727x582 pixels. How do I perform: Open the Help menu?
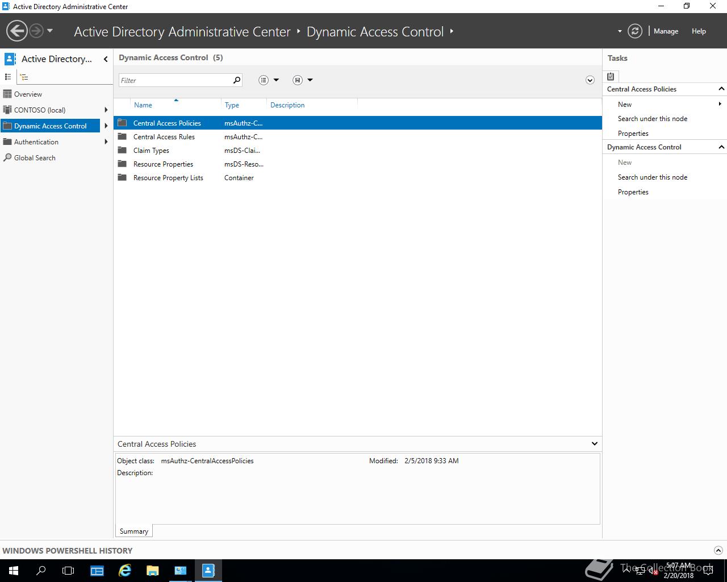(x=699, y=31)
